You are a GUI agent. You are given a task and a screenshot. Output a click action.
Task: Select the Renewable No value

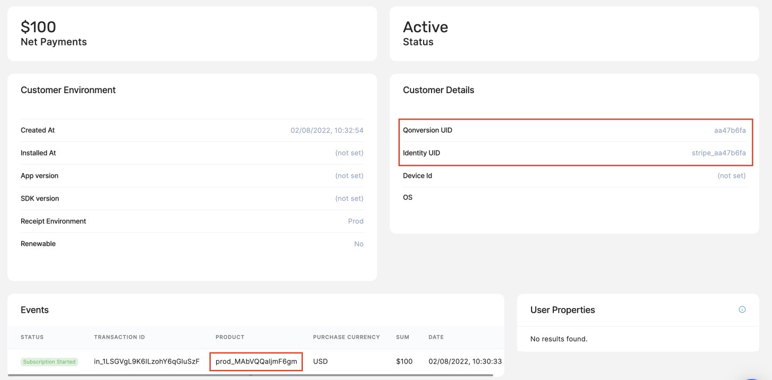tap(359, 243)
